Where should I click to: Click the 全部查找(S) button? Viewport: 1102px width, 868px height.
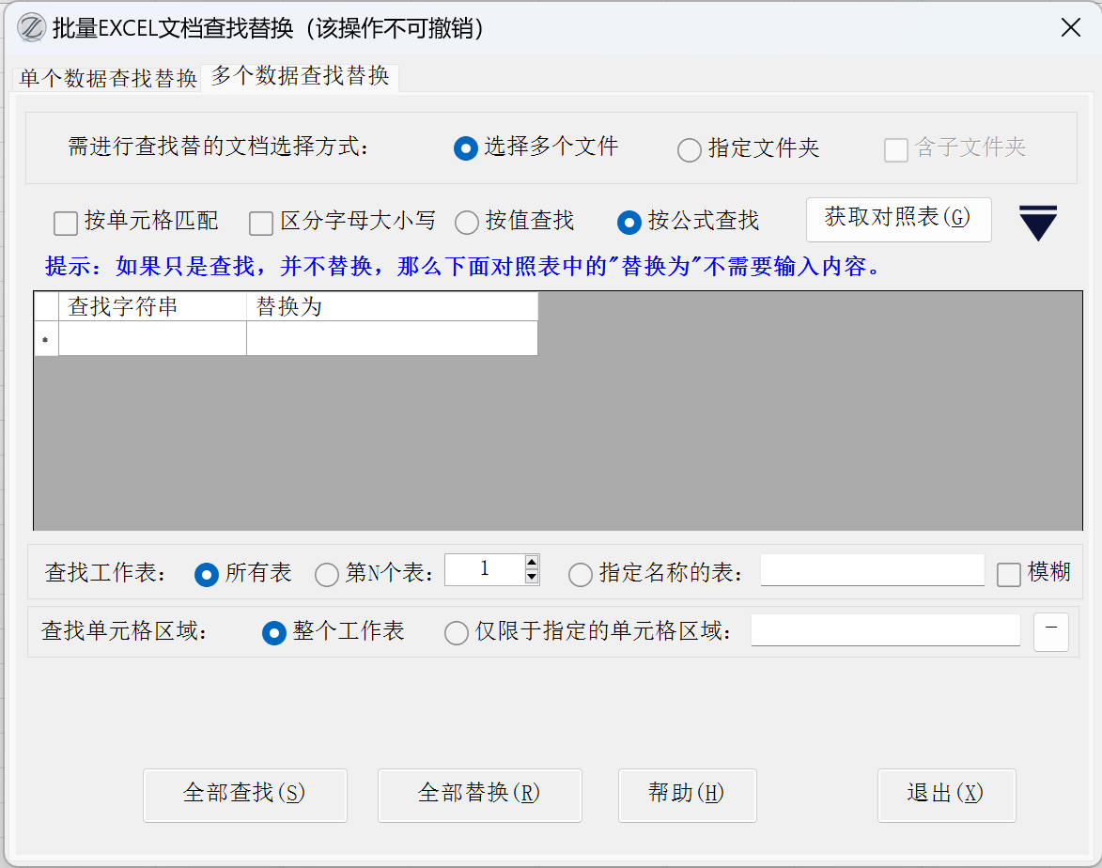coord(244,795)
